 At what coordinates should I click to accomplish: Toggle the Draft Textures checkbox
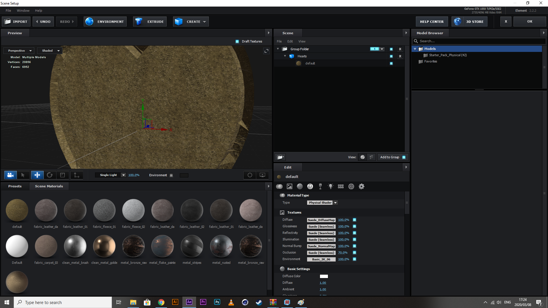237,41
